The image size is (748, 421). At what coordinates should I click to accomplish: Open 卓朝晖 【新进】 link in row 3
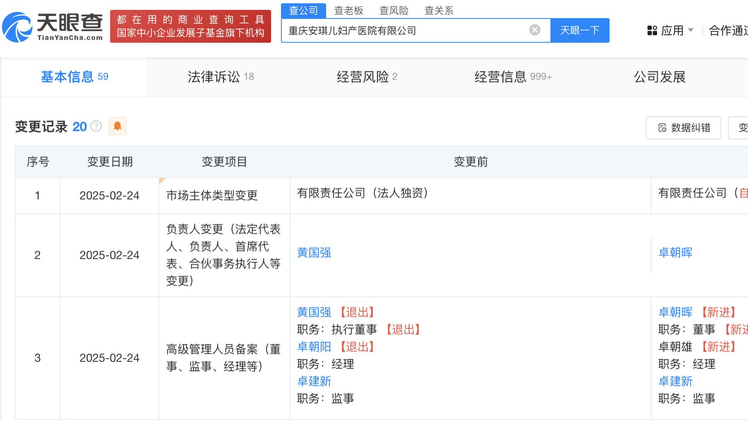(675, 312)
